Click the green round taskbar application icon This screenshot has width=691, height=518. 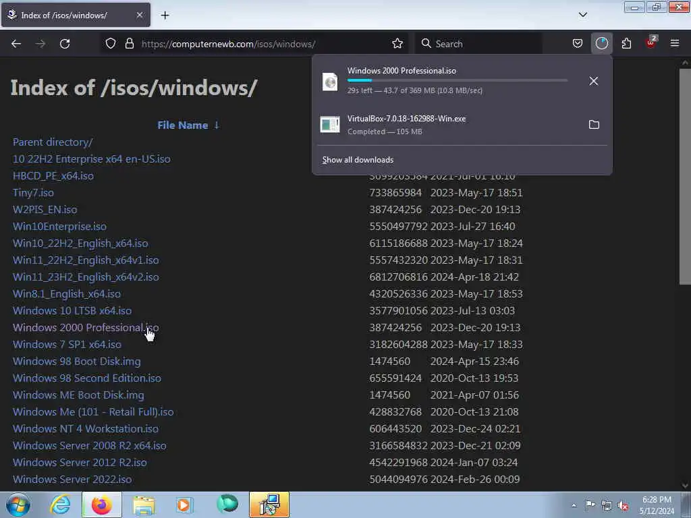click(227, 504)
